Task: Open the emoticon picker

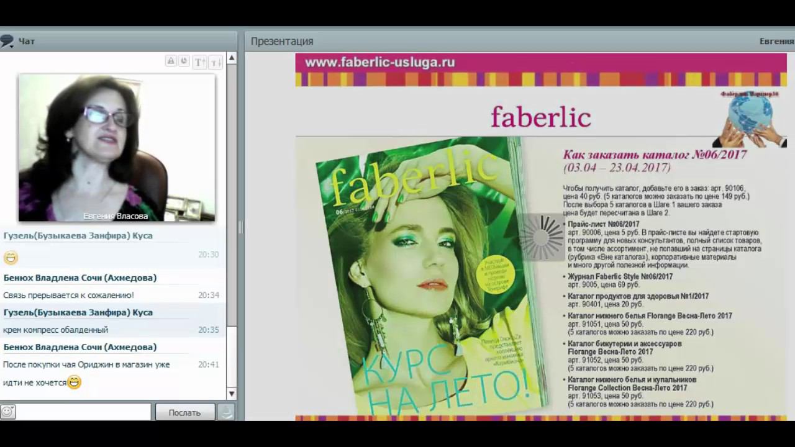Action: (x=7, y=412)
